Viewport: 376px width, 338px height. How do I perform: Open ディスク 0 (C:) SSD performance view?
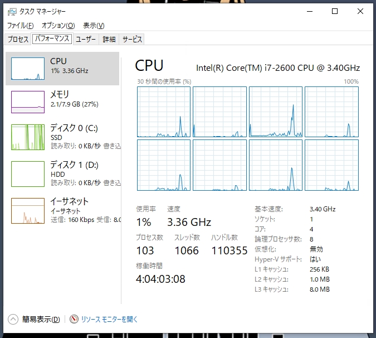pos(28,136)
